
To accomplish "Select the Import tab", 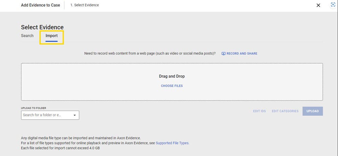I will 52,36.
